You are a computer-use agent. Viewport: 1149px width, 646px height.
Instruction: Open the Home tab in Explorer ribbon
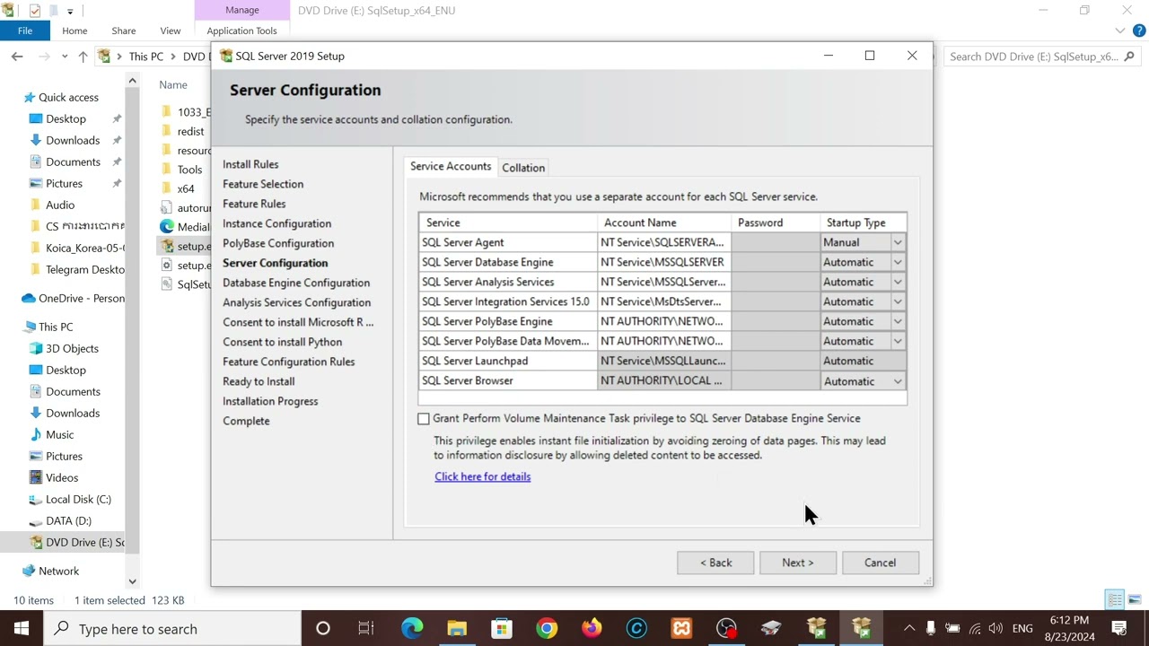pos(75,31)
